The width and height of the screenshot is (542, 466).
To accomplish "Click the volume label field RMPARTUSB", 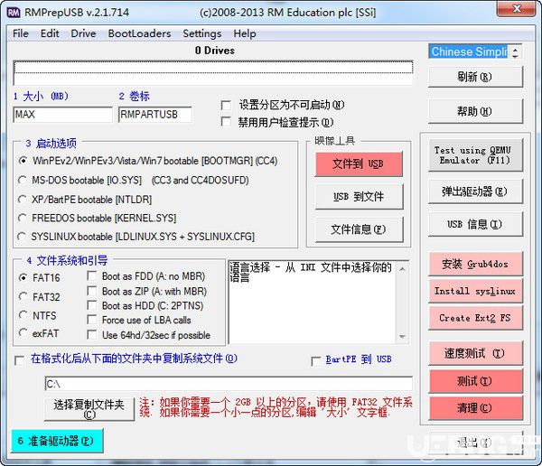I will pos(154,115).
